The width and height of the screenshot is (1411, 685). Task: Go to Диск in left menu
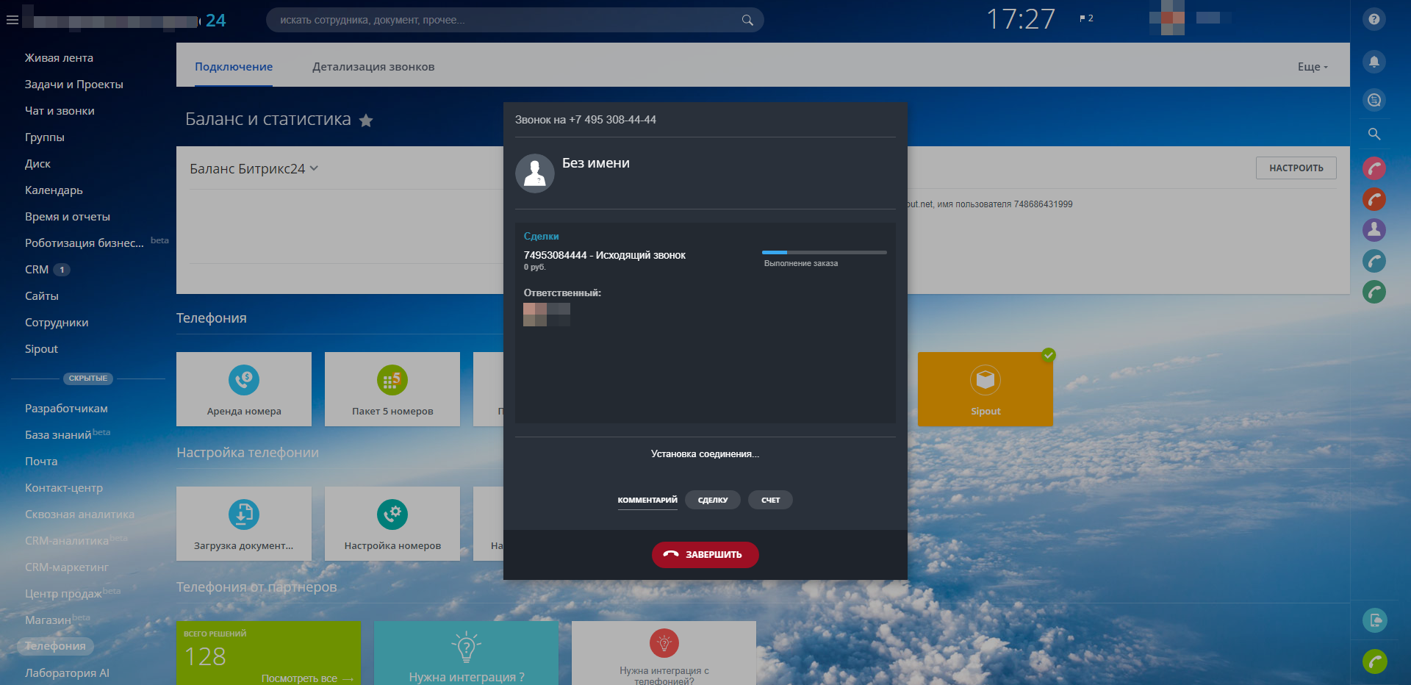click(37, 164)
